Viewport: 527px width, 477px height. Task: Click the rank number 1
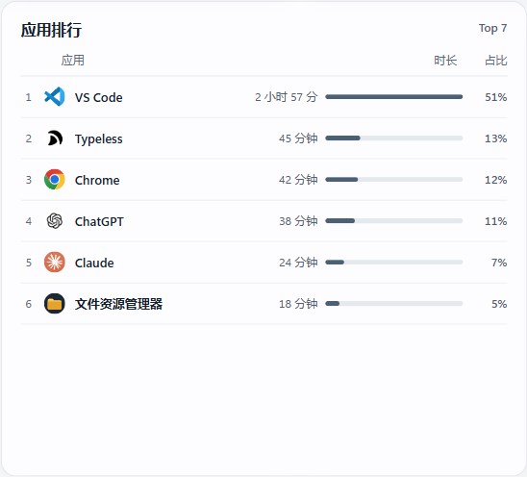pyautogui.click(x=29, y=97)
